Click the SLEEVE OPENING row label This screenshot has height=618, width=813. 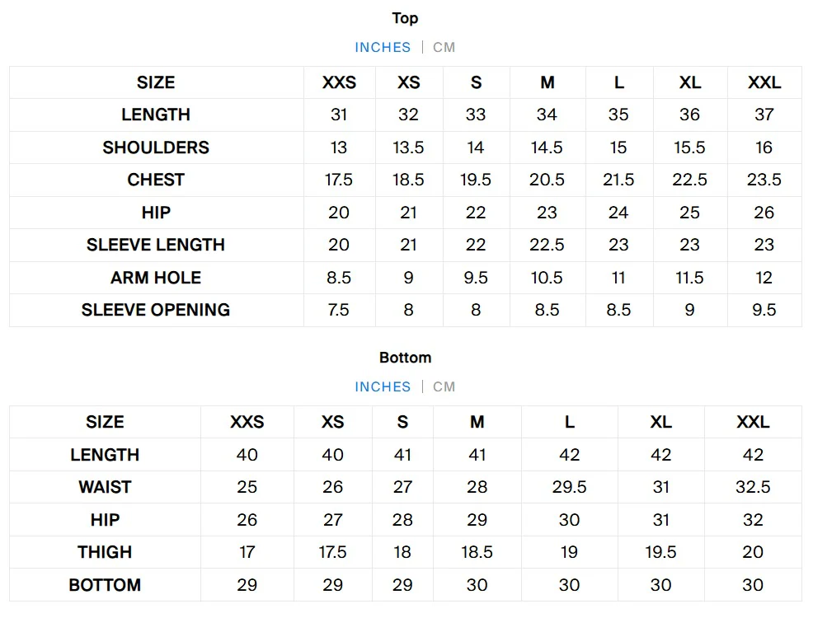coord(156,310)
